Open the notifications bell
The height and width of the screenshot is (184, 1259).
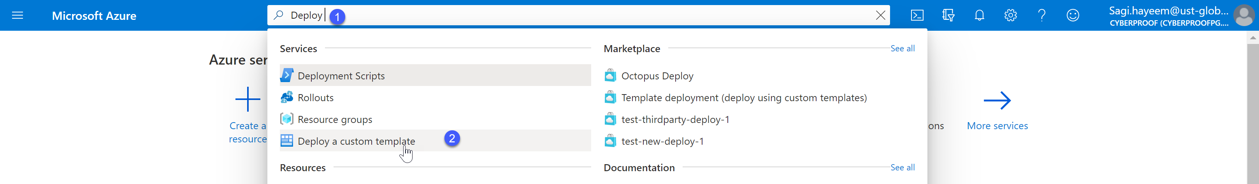(980, 16)
